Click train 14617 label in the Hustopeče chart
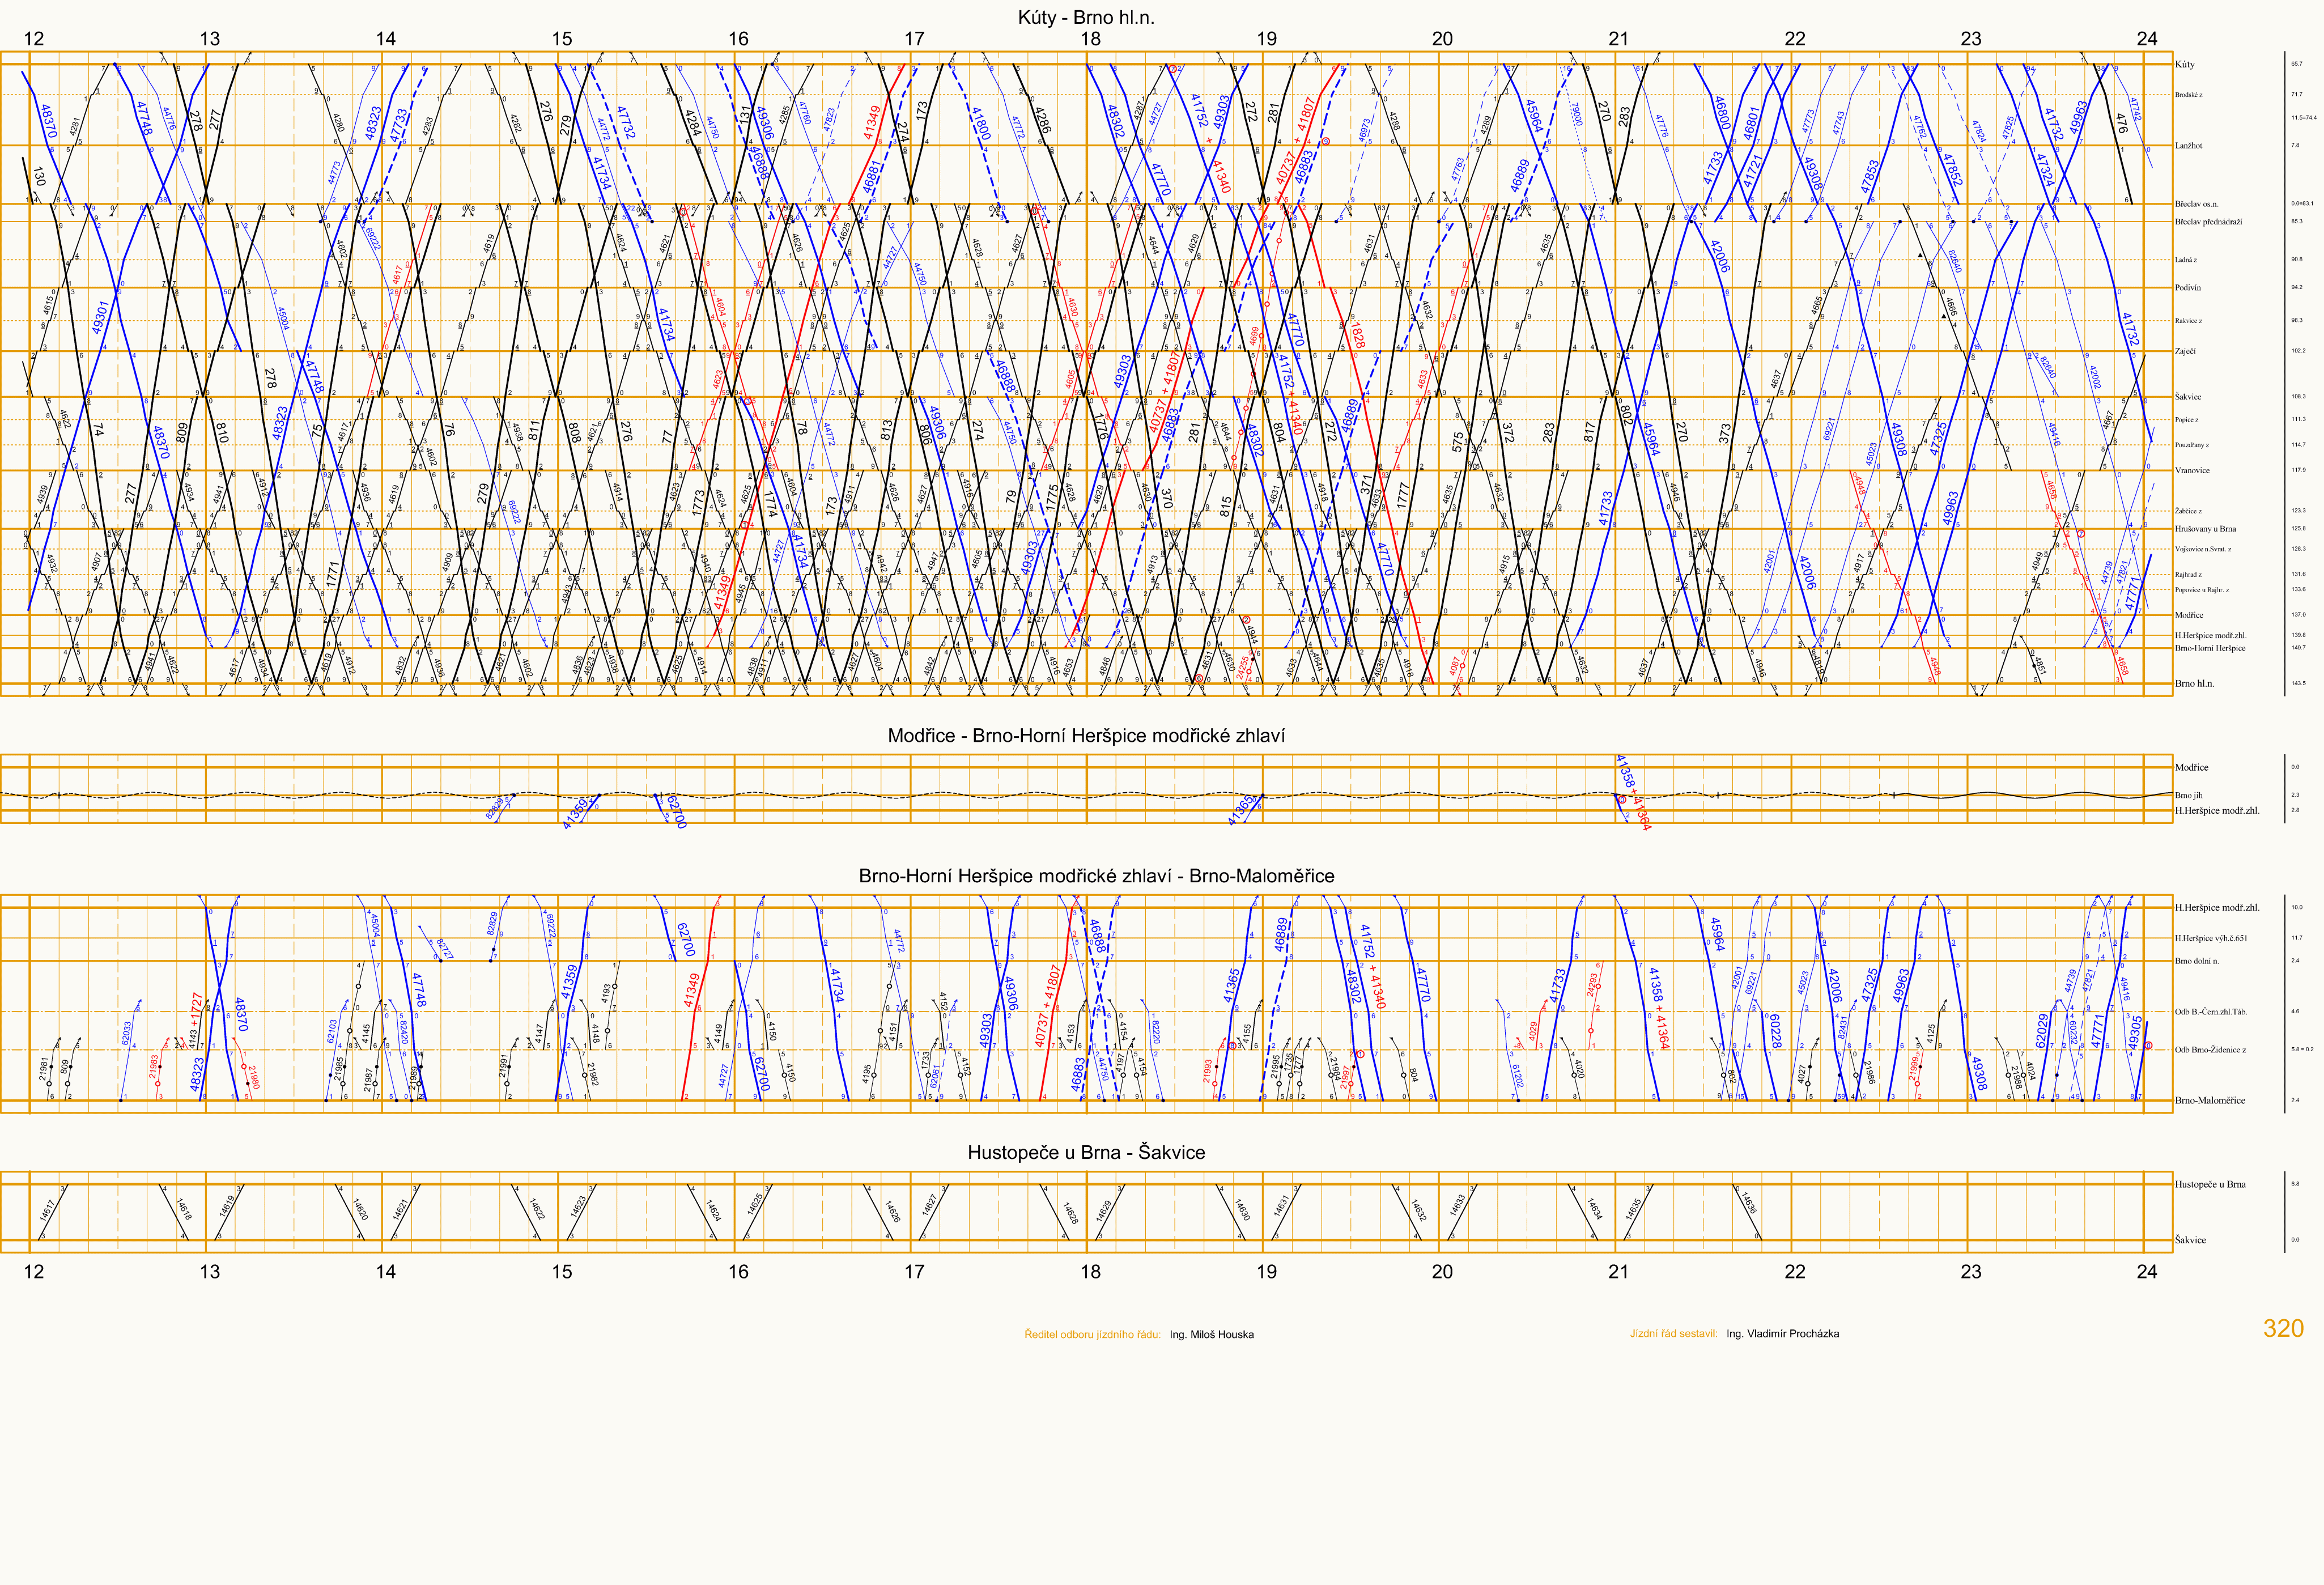This screenshot has width=2324, height=1585. pyautogui.click(x=46, y=1212)
